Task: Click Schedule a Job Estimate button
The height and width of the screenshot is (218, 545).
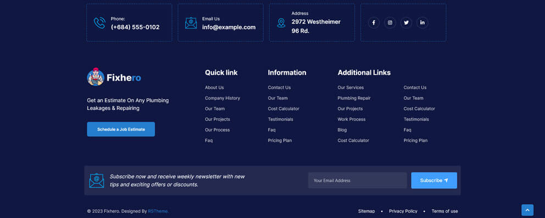Action: click(x=121, y=129)
